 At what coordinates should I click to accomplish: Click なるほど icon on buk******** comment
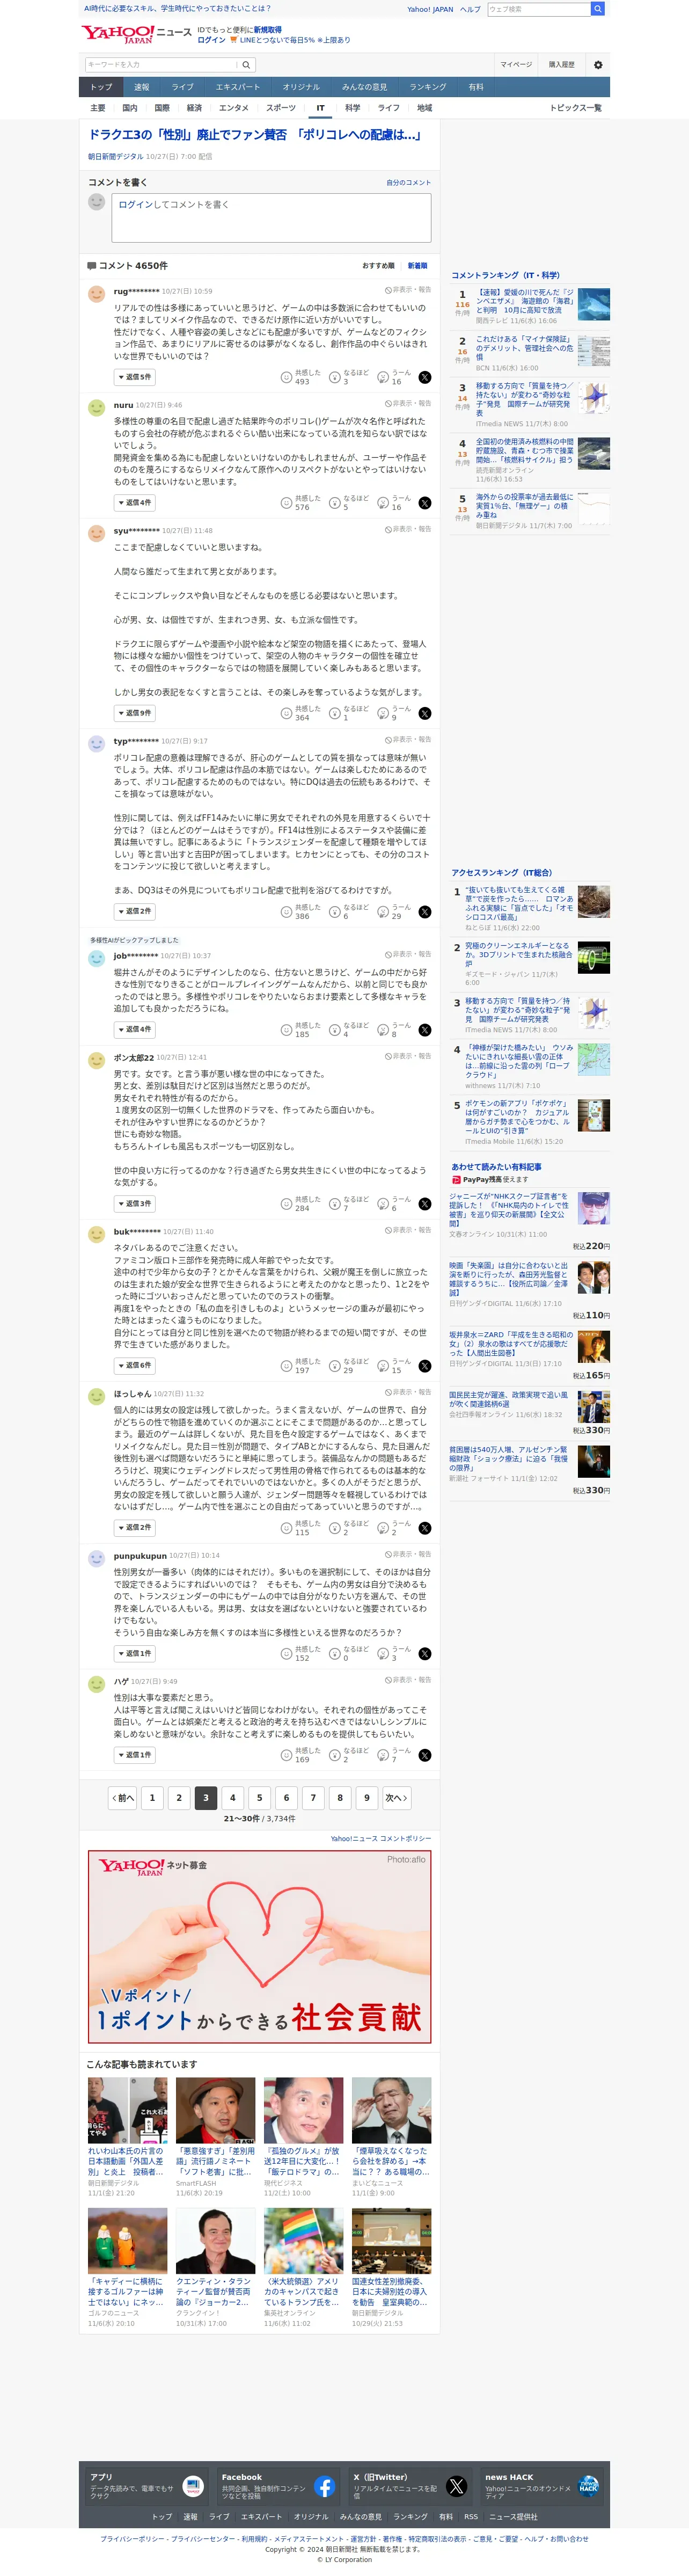click(335, 1366)
